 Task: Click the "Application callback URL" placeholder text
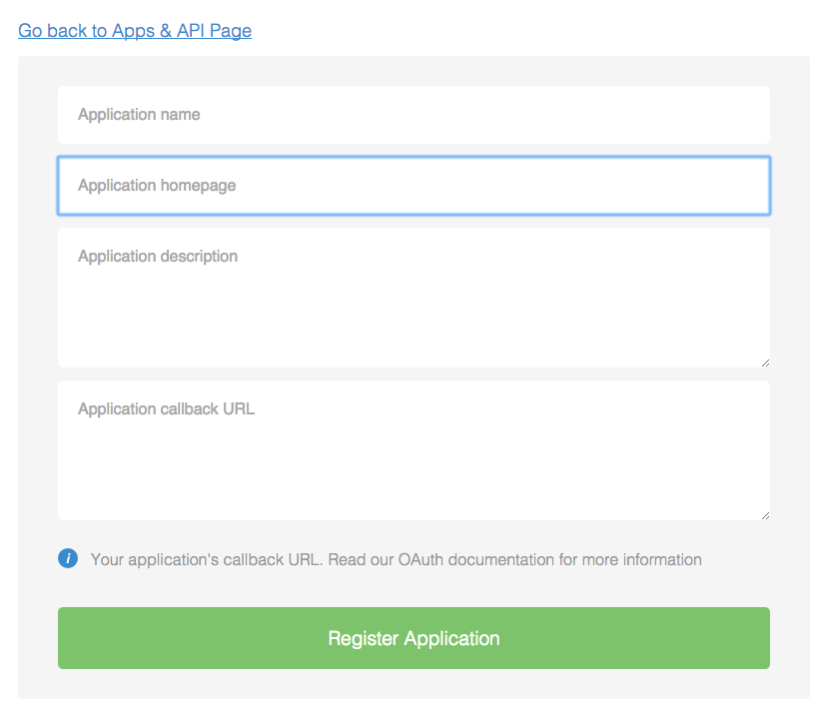click(x=166, y=409)
